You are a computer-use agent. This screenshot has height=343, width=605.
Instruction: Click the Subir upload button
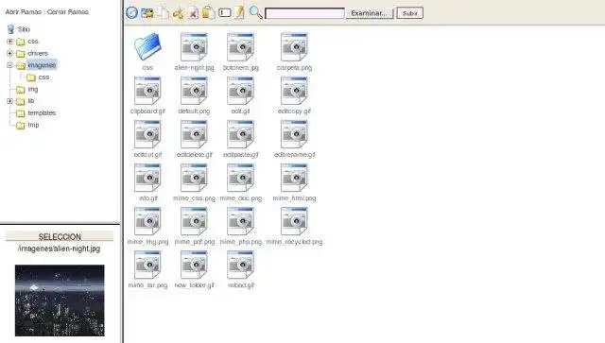(x=409, y=13)
